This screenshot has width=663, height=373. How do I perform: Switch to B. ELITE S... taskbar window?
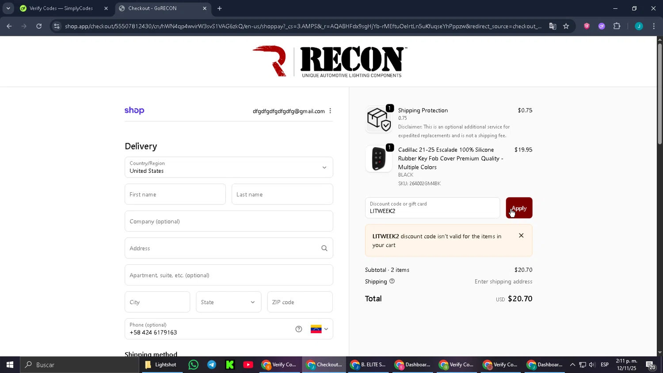[x=368, y=365]
